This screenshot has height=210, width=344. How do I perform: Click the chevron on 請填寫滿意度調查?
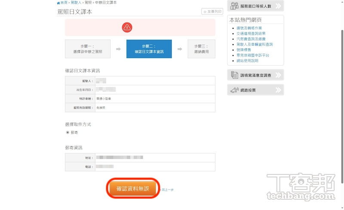tap(278, 75)
